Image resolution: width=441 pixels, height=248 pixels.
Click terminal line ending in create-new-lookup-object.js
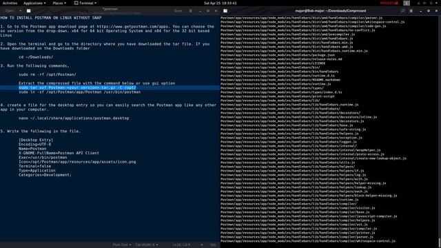[314, 158]
